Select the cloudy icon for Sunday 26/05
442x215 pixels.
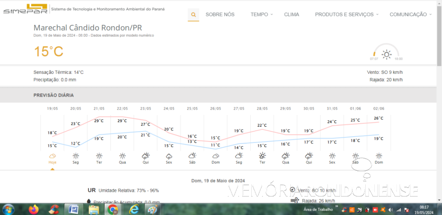[x=216, y=156]
